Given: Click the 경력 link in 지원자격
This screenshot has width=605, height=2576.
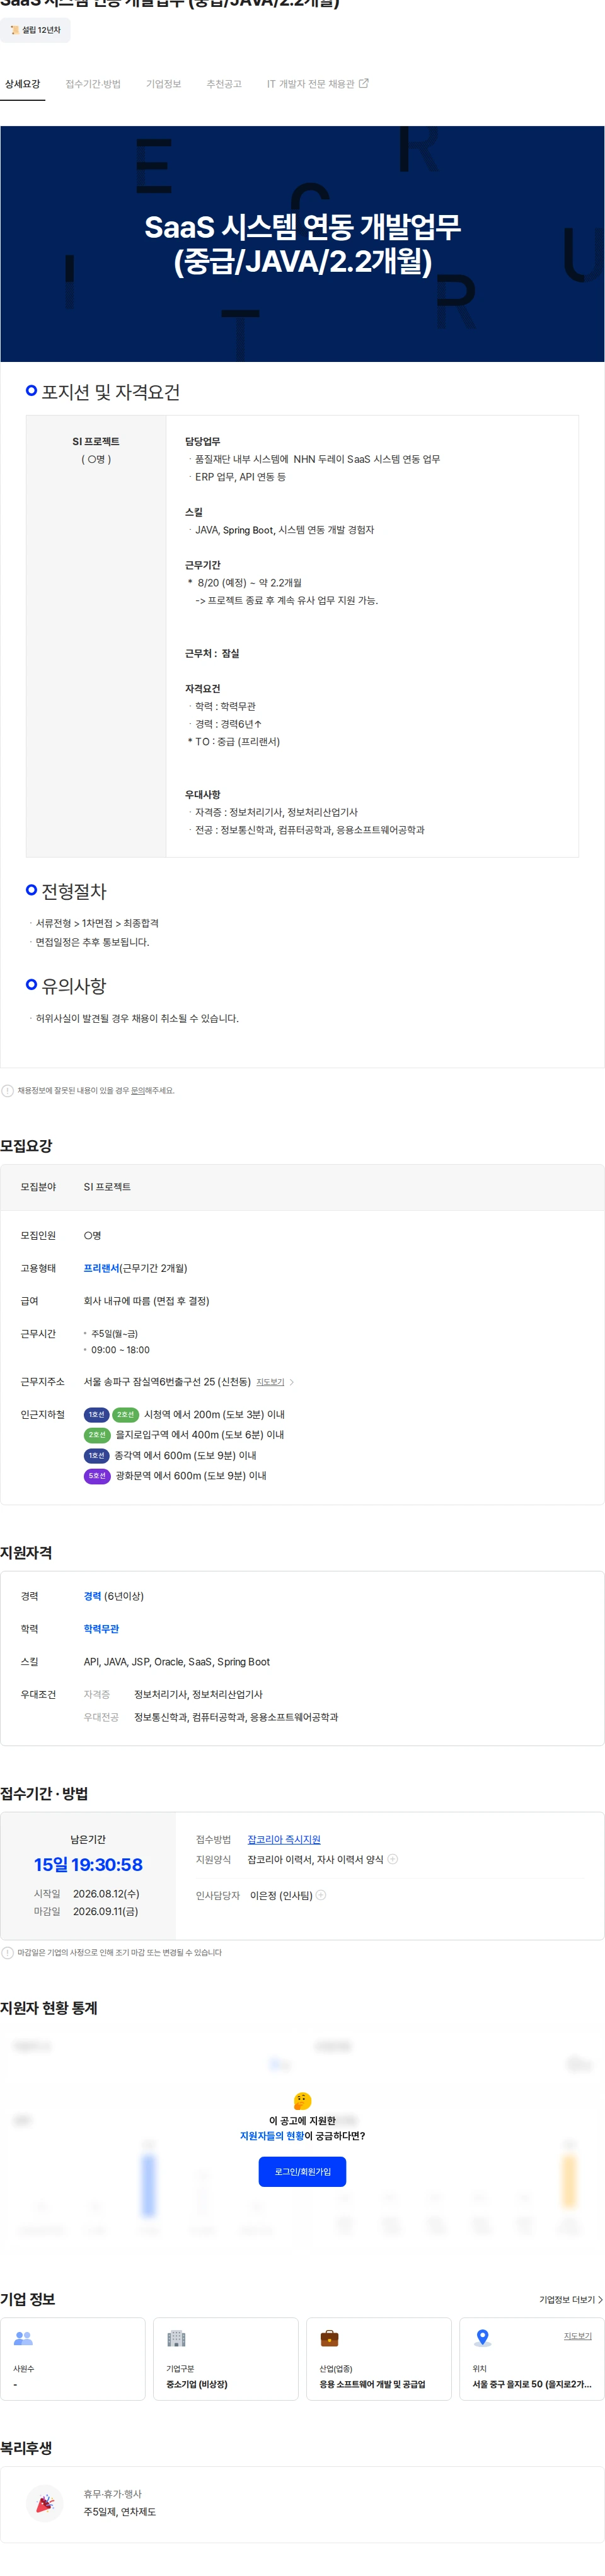Looking at the screenshot, I should click(92, 1596).
